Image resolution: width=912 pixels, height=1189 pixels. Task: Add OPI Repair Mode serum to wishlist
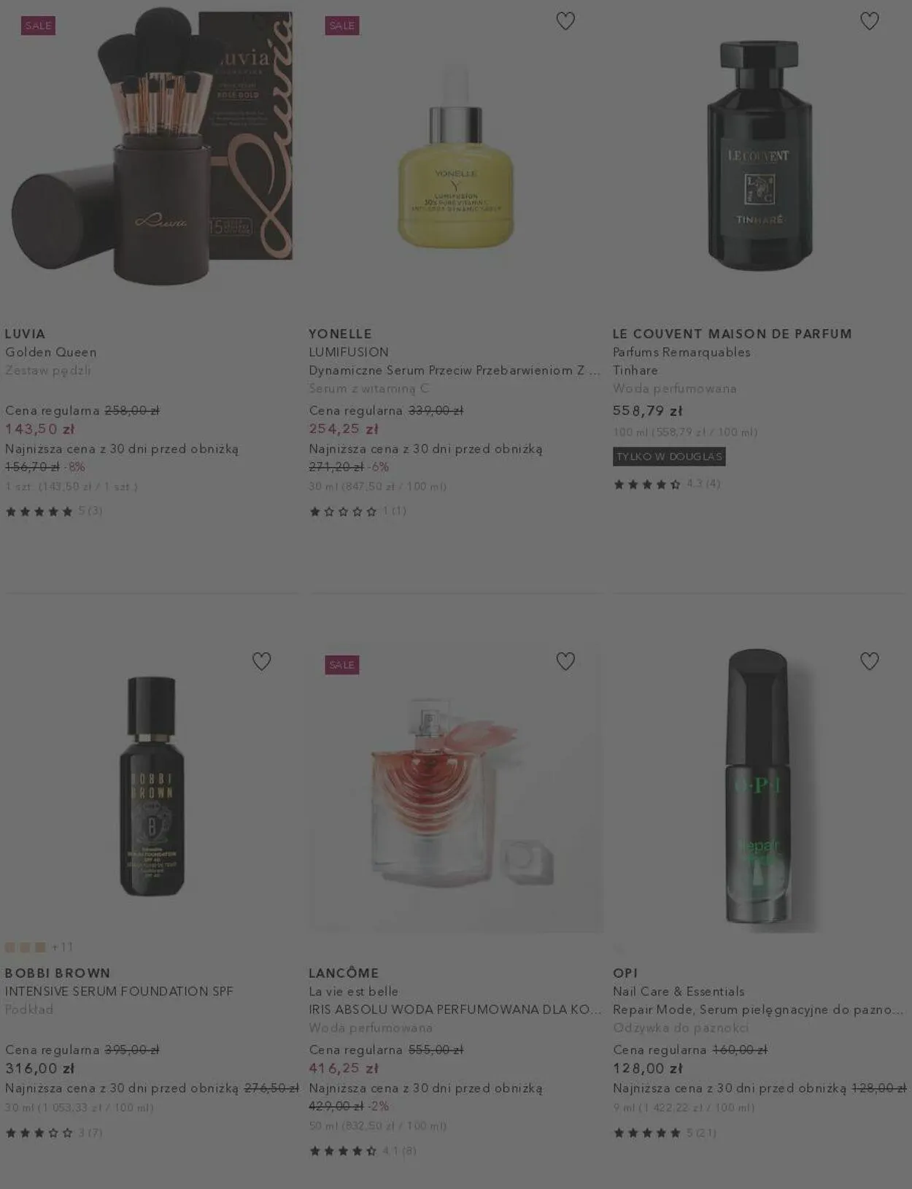click(869, 661)
